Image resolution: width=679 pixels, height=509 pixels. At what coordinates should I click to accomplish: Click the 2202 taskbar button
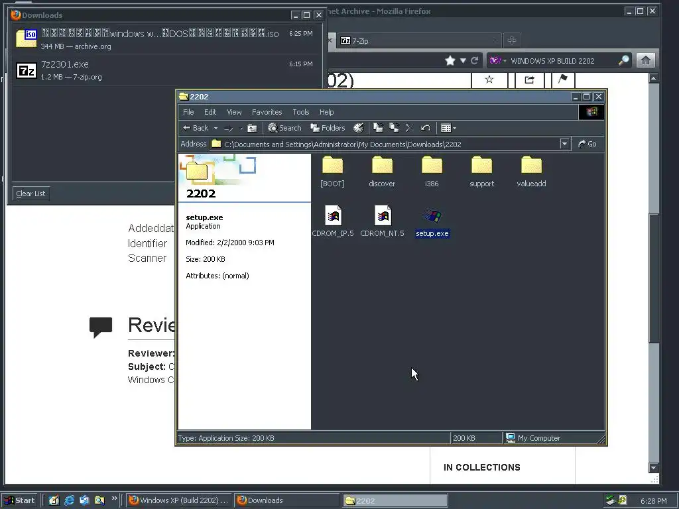pyautogui.click(x=395, y=501)
